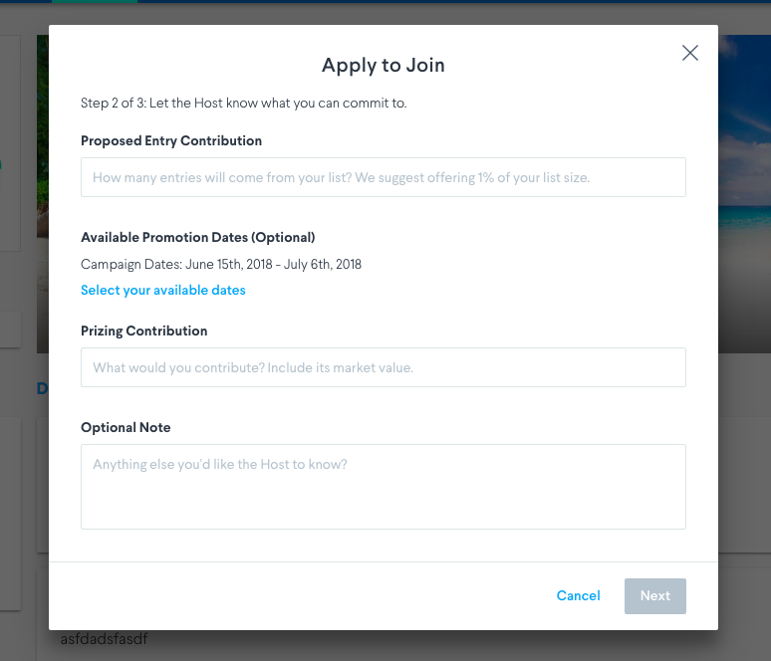Select the green highlighted tab in top bar
Image resolution: width=771 pixels, height=661 pixels.
pos(95,1)
